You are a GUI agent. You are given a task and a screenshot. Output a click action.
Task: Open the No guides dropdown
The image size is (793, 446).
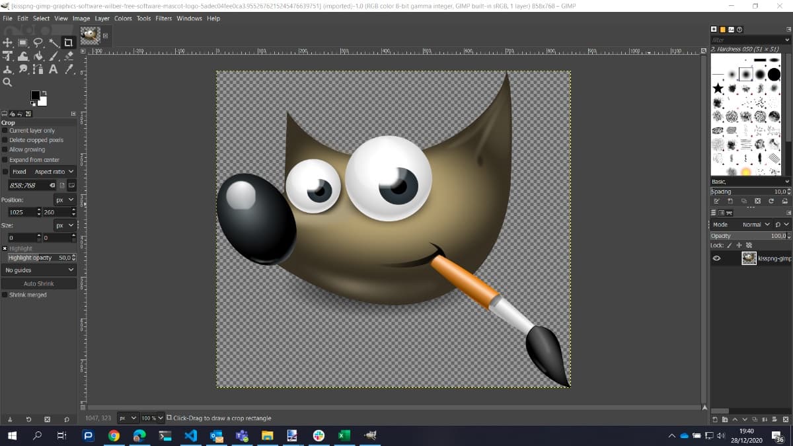pos(39,270)
